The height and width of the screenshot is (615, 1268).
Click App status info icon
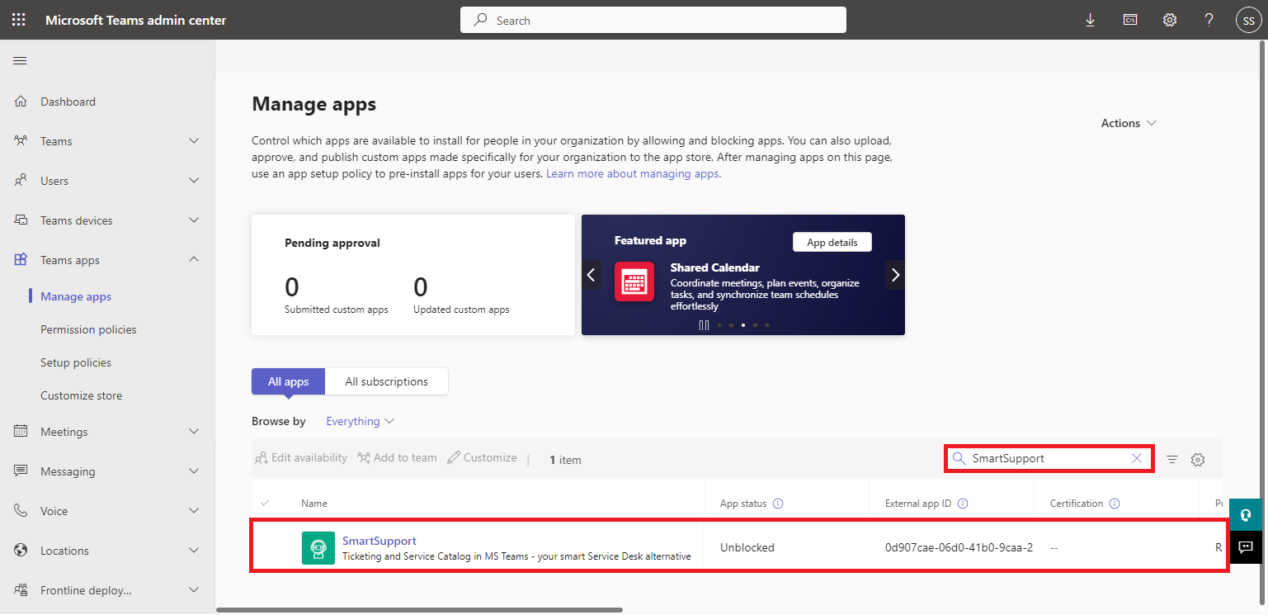tap(778, 504)
